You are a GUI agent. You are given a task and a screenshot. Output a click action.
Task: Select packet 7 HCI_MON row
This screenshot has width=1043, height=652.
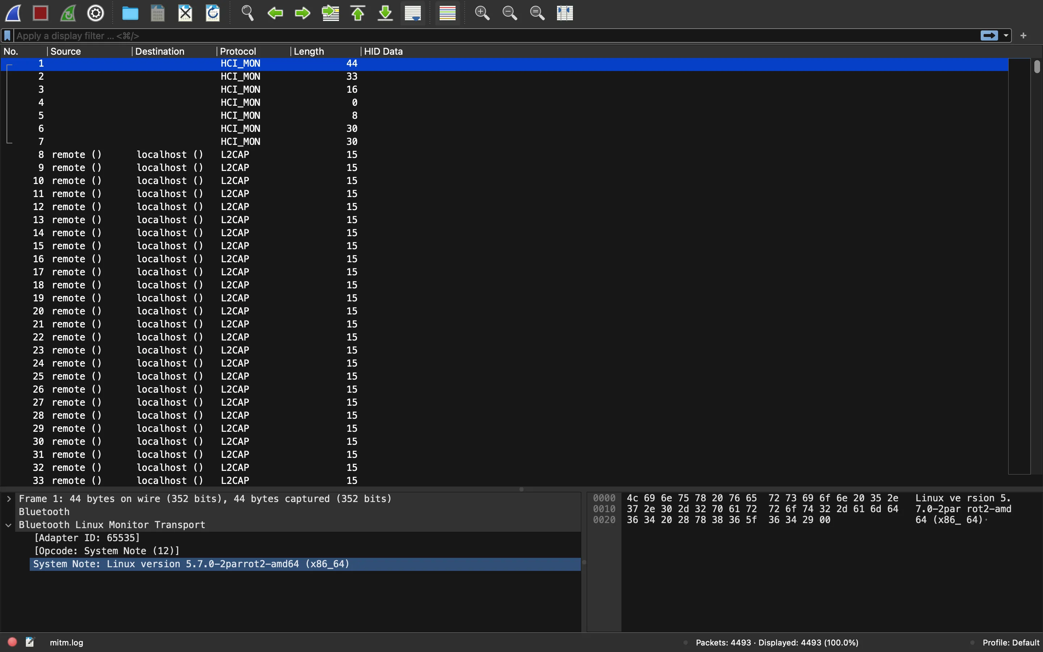504,141
